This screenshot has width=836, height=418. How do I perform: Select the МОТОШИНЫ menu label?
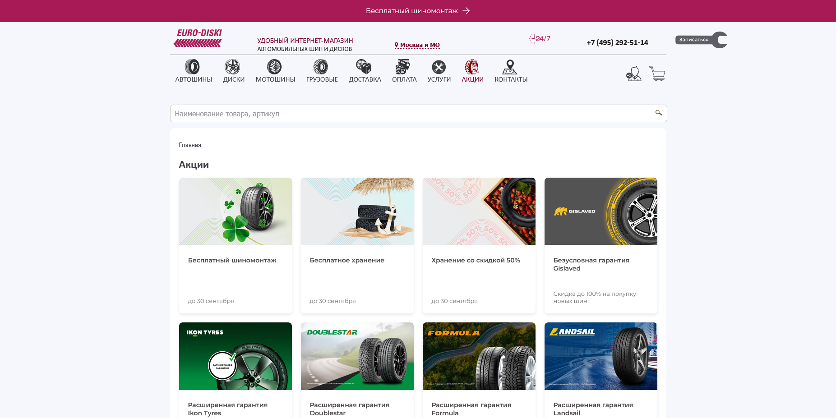(276, 79)
